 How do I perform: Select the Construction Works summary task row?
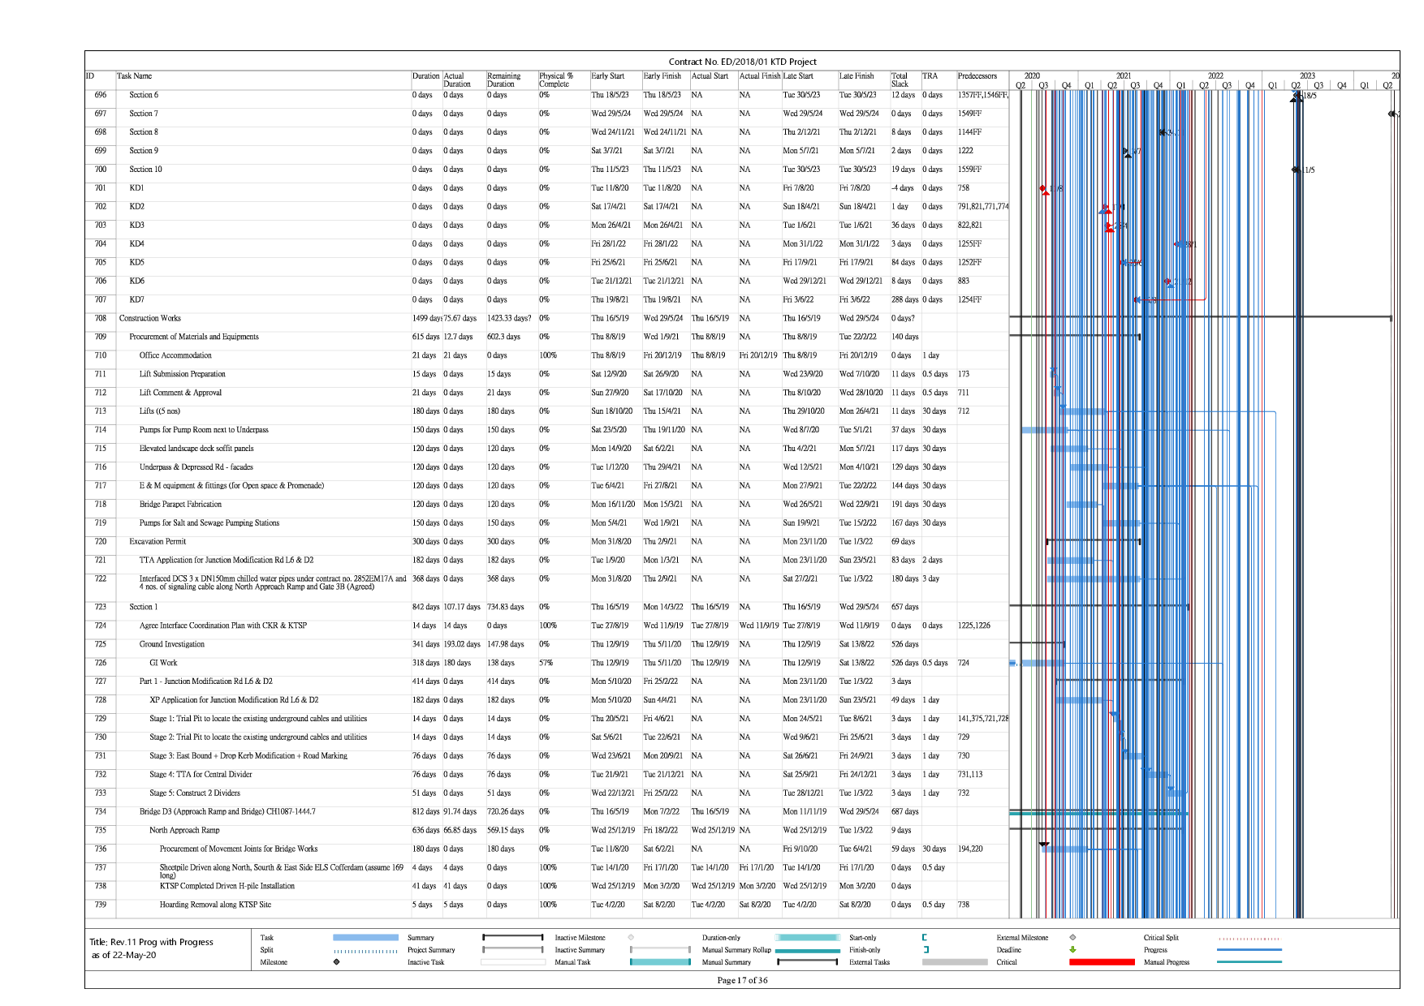pyautogui.click(x=150, y=319)
